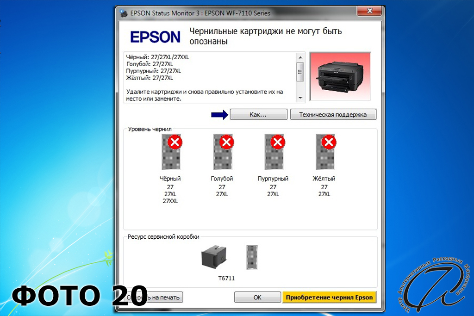Viewport: 474px width, 316px height.
Task: Click the Чёрный label under ink level
Action: 170,179
